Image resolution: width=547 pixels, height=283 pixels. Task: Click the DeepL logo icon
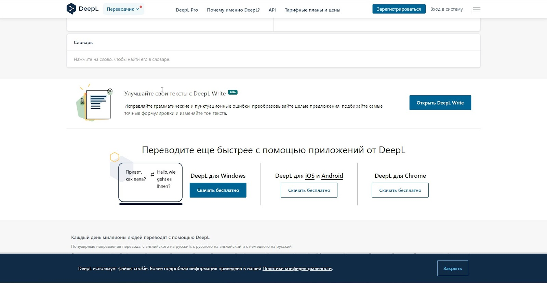click(x=71, y=9)
